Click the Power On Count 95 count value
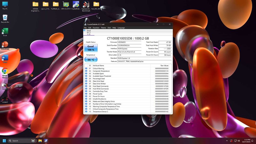This screenshot has width=256, height=144. 165,52
